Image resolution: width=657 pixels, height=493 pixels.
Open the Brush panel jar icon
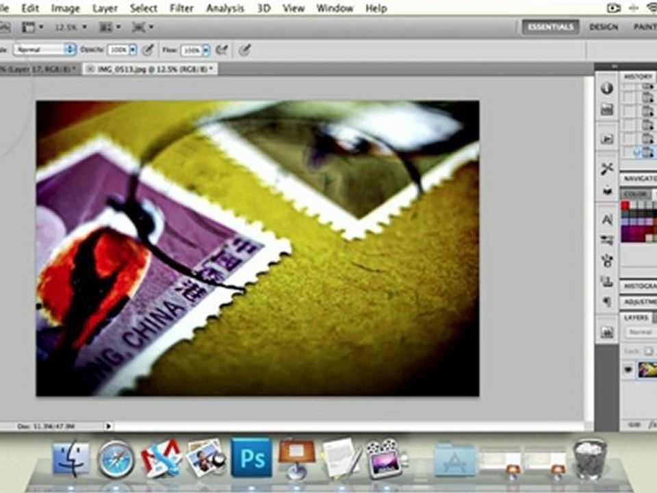pyautogui.click(x=607, y=261)
